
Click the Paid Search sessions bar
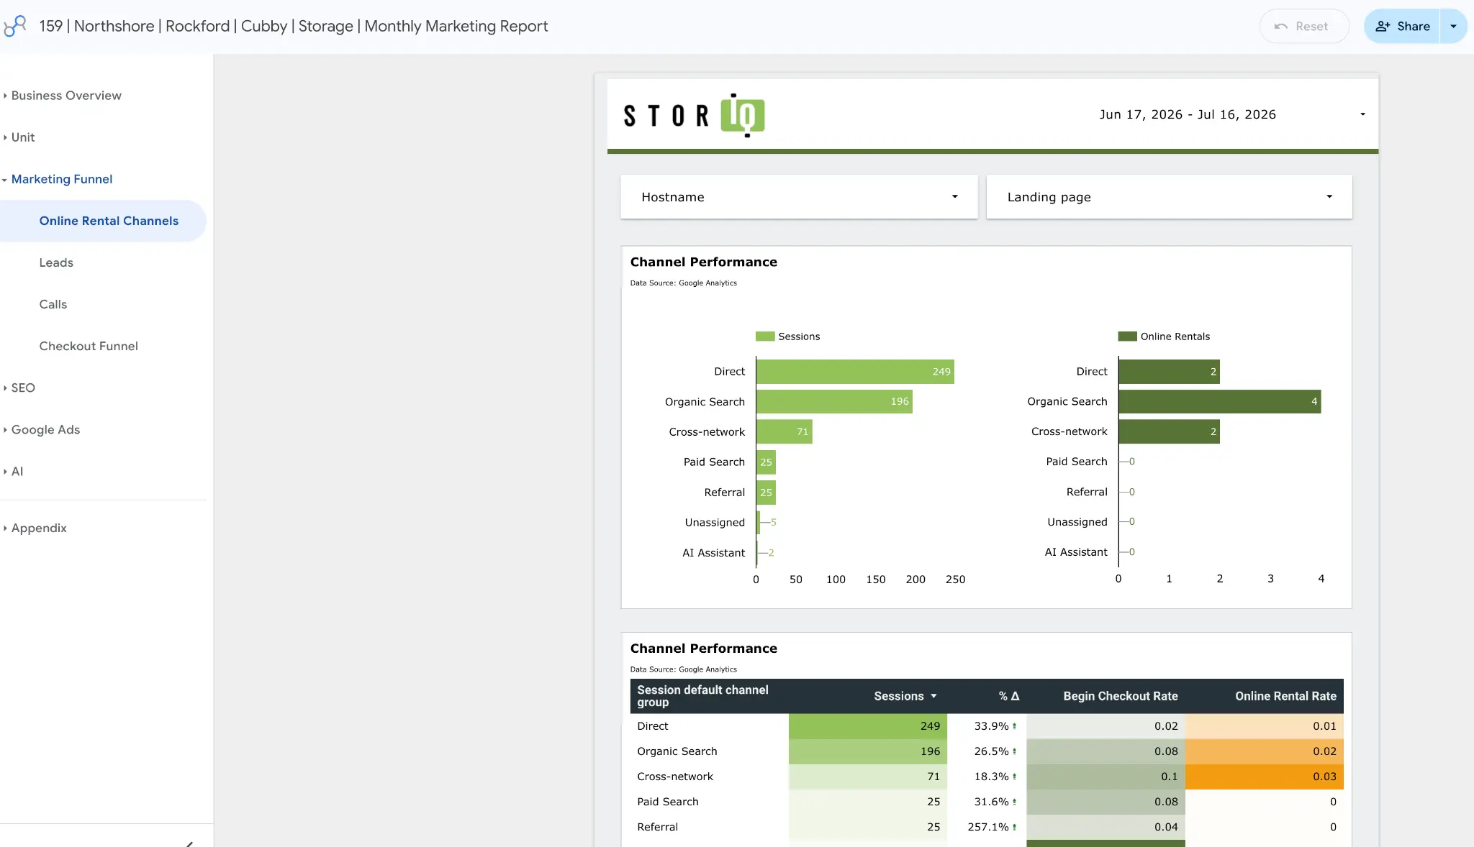tap(766, 462)
